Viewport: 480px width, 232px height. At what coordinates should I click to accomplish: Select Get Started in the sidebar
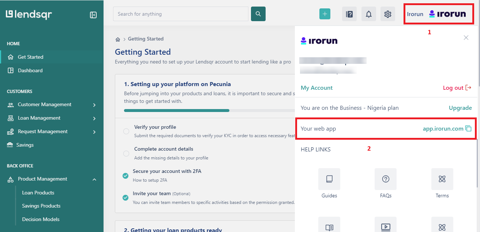[52, 57]
